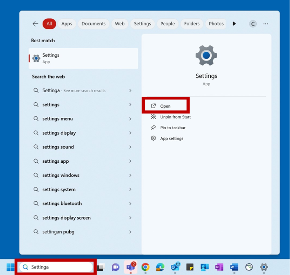Expand the Settinga web search result chevron

[130, 90]
